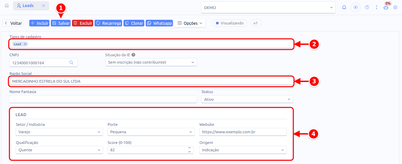Click the Nome Fantasia field
402x164 pixels.
tap(103, 99)
